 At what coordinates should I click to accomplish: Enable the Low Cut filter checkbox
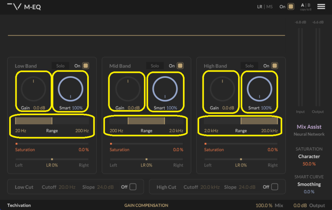coord(133,187)
